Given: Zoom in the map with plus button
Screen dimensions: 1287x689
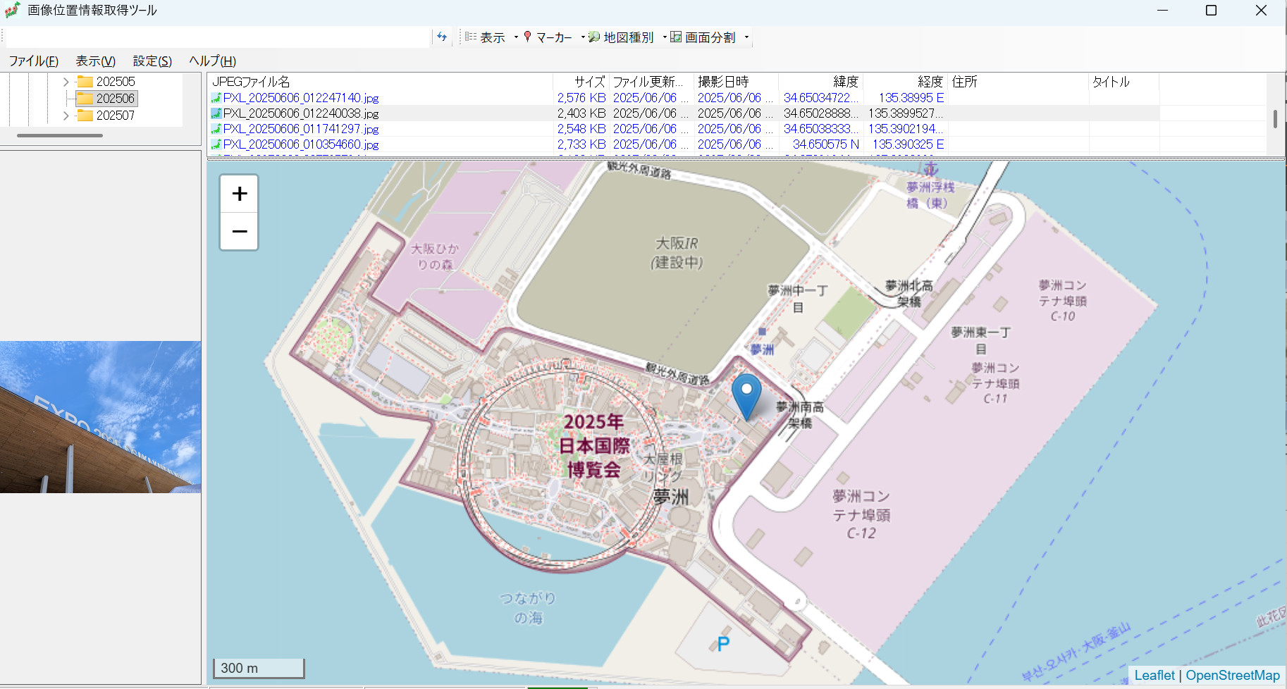Looking at the screenshot, I should pos(240,194).
